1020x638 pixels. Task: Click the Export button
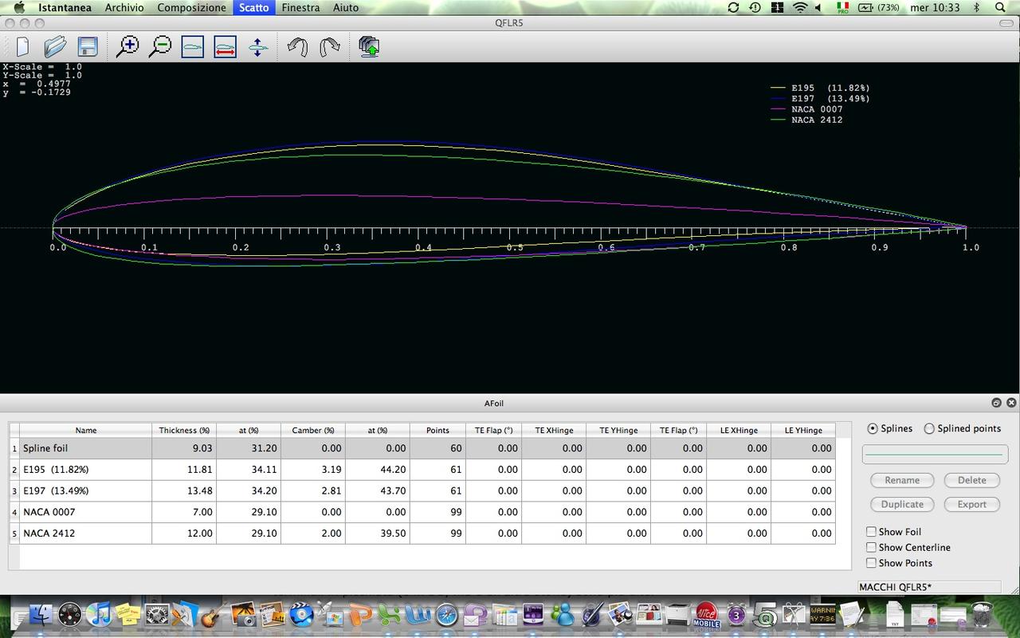coord(971,505)
